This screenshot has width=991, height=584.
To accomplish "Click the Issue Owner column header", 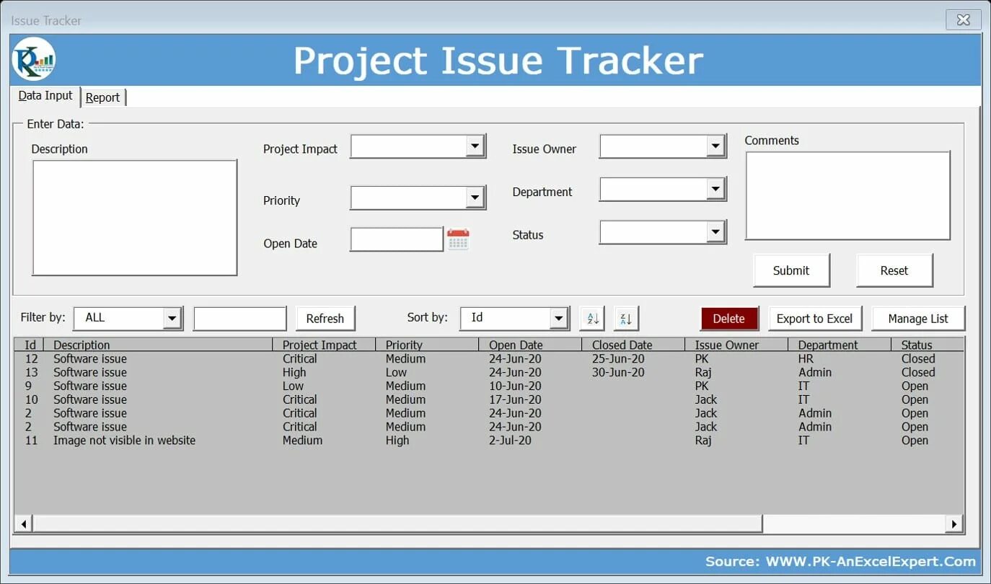I will tap(736, 345).
